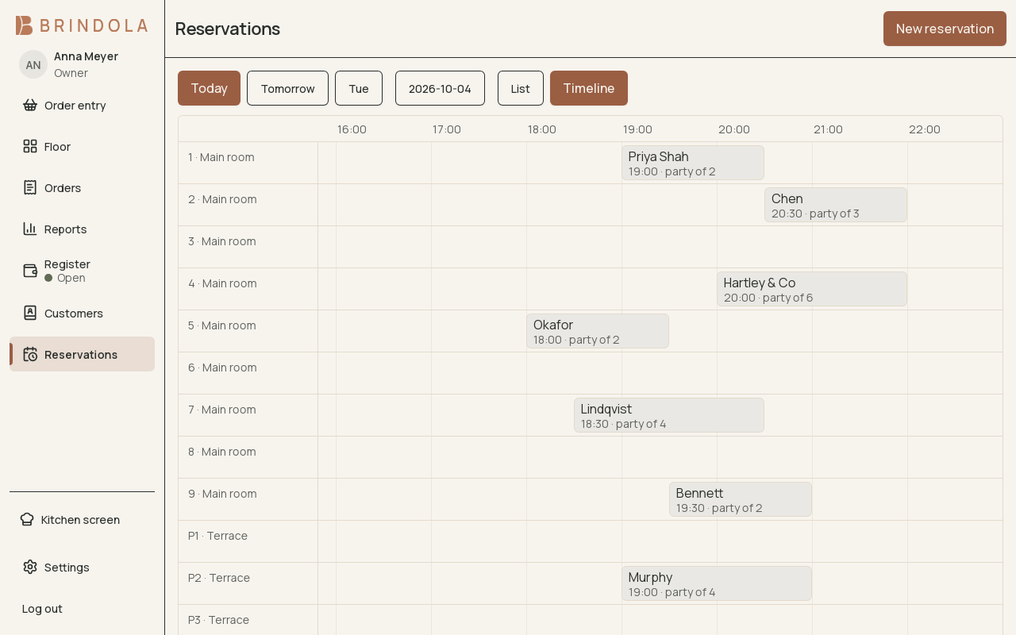Click the '8 · Main room' row label
The width and height of the screenshot is (1016, 635).
[222, 451]
